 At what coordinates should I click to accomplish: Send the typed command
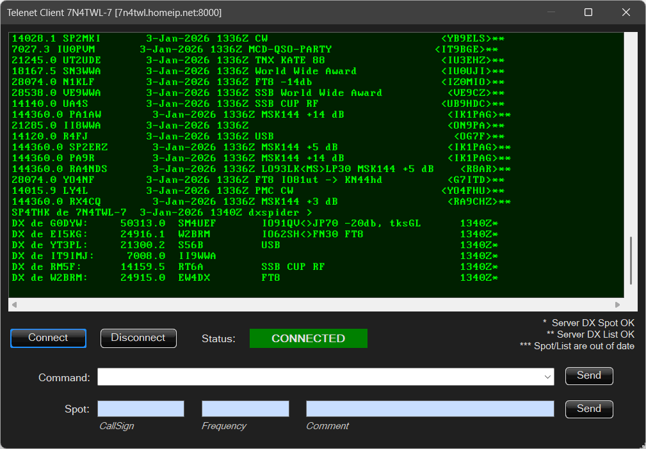point(588,376)
